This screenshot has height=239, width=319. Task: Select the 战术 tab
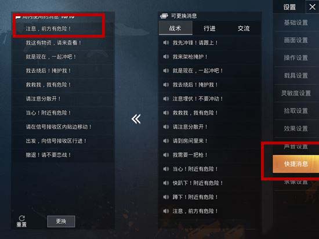pos(175,28)
